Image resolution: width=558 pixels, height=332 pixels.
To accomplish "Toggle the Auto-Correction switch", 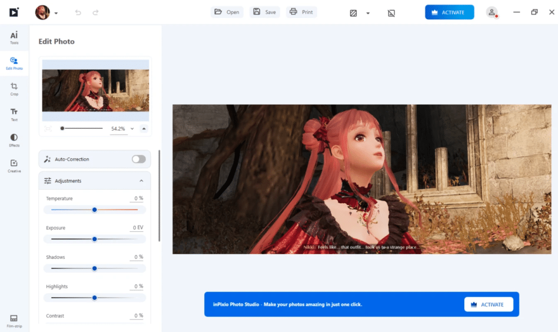I will (138, 159).
